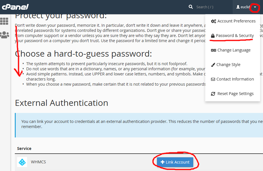Image resolution: width=263 pixels, height=171 pixels.
Task: Click the search magnifier icon
Action: [x=191, y=7]
